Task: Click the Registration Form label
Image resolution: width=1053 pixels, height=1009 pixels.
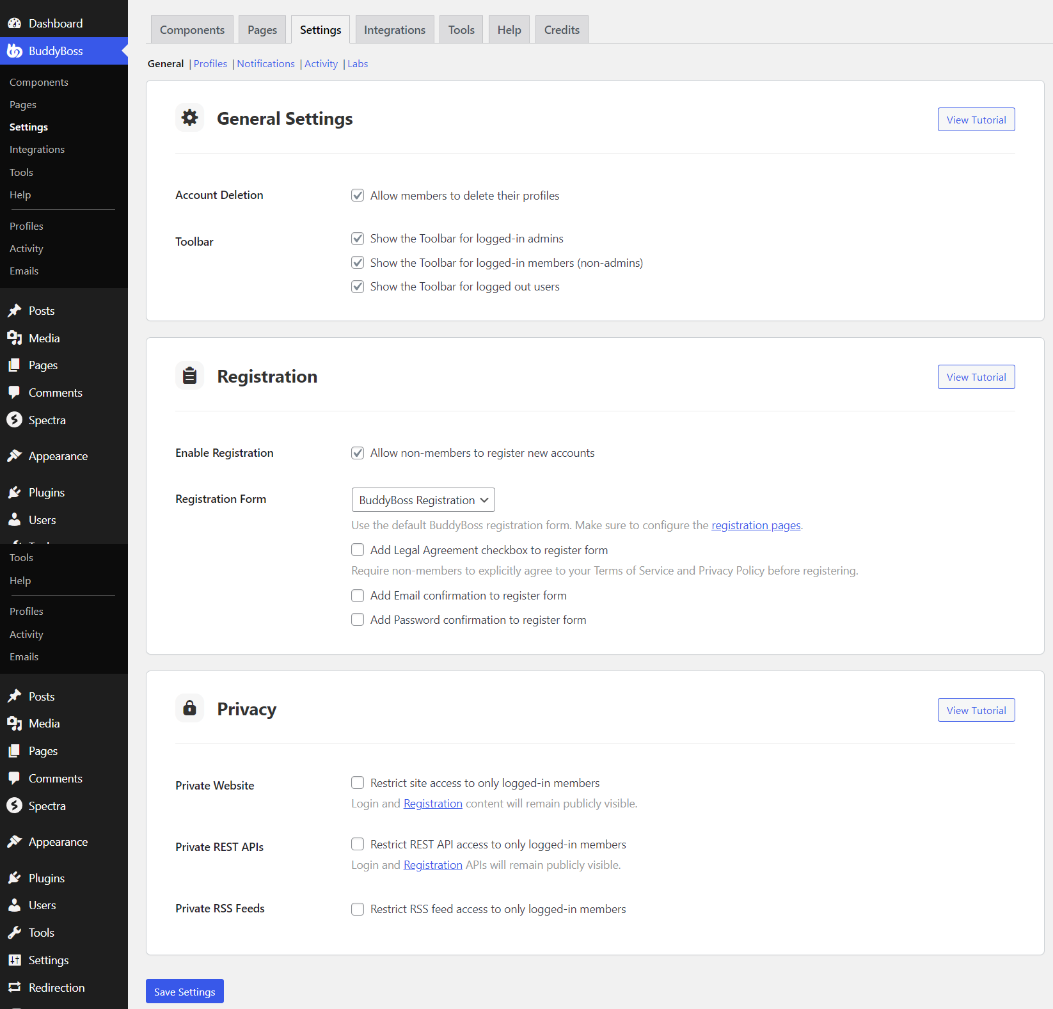Action: pyautogui.click(x=221, y=499)
